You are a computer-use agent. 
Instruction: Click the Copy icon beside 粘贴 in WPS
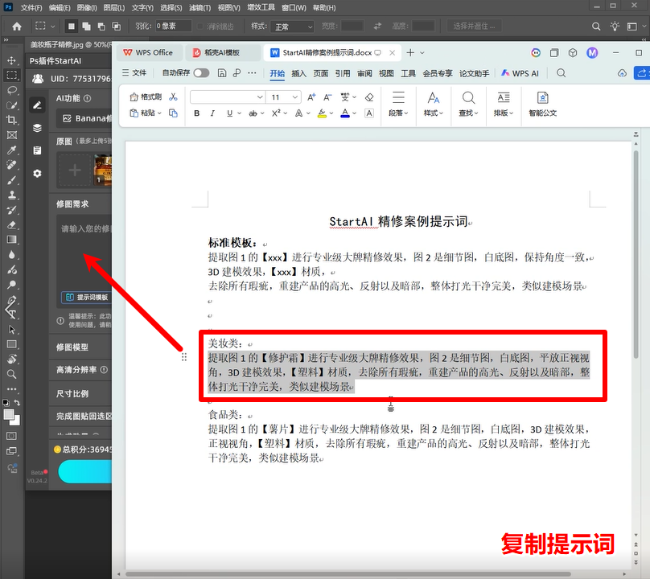pyautogui.click(x=173, y=113)
